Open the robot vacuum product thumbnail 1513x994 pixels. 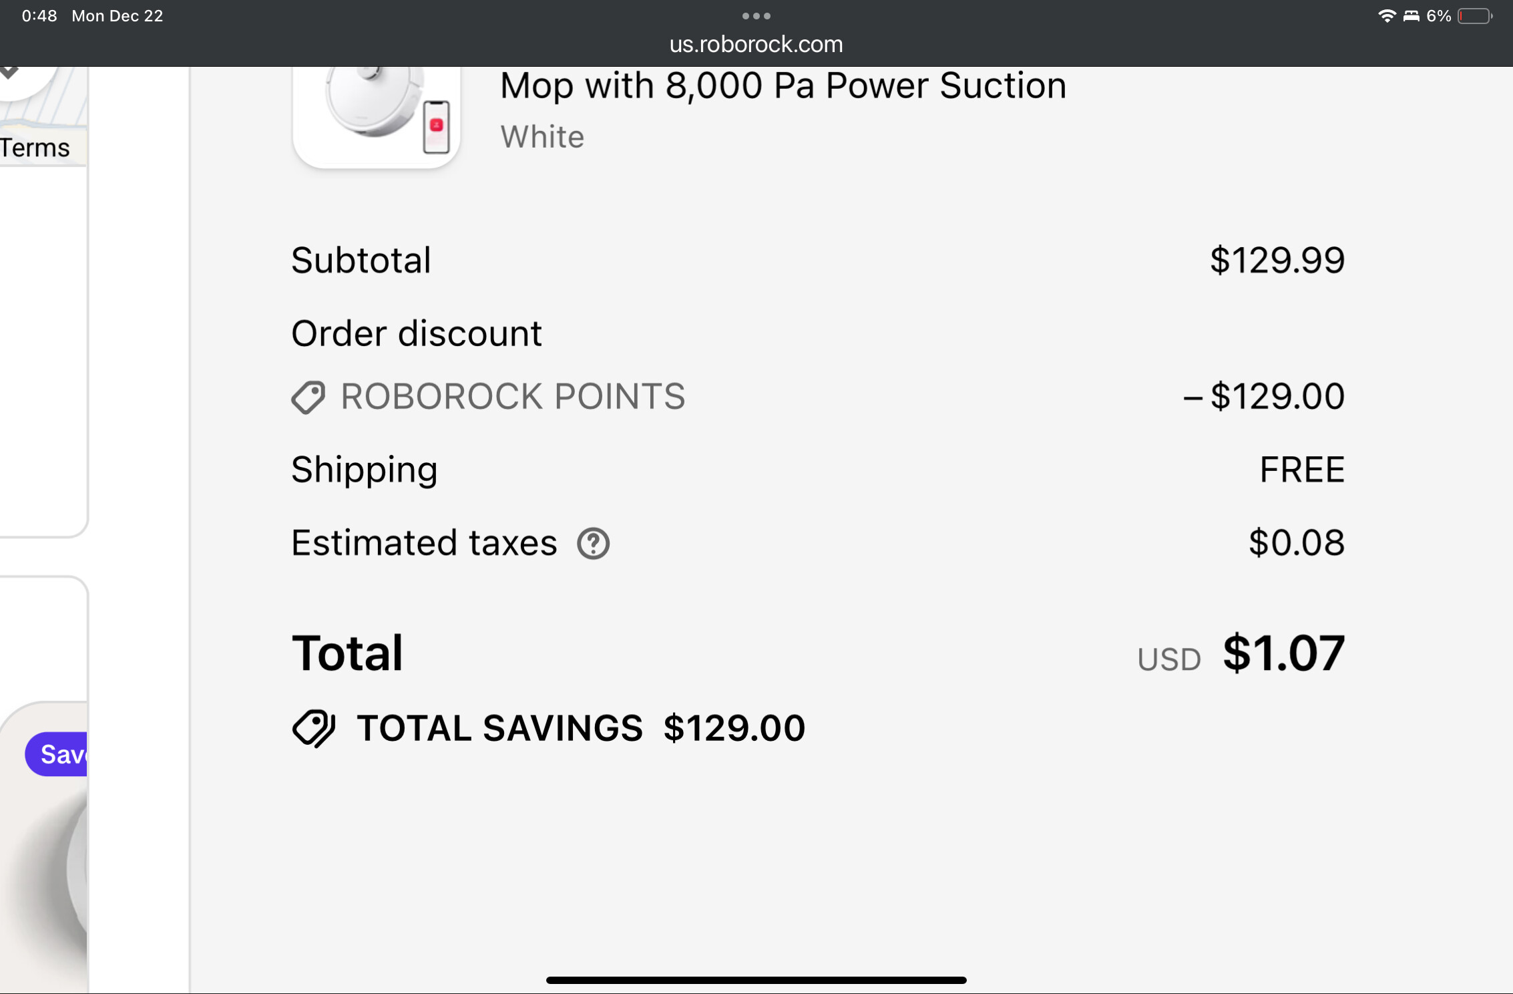coord(377,115)
